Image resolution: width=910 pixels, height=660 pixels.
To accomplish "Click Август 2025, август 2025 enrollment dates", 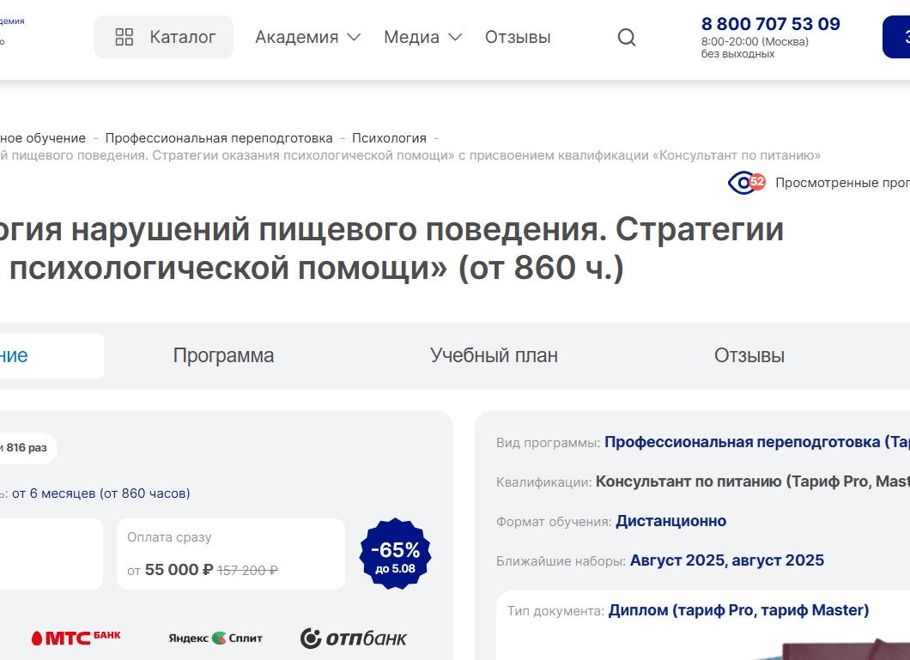I will pos(726,560).
